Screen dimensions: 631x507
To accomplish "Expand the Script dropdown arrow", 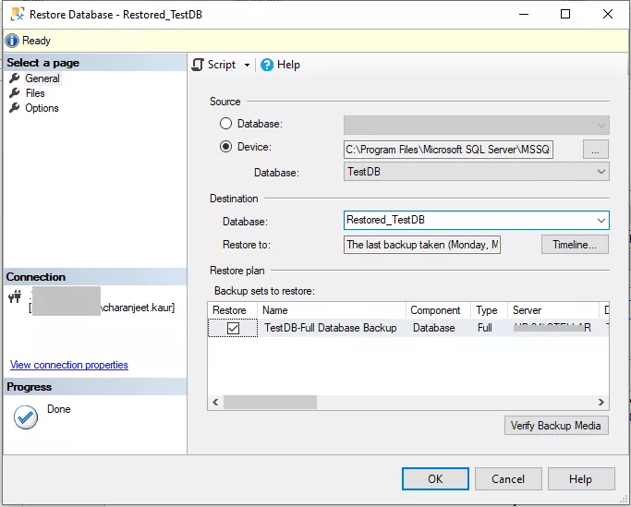I will pos(247,65).
